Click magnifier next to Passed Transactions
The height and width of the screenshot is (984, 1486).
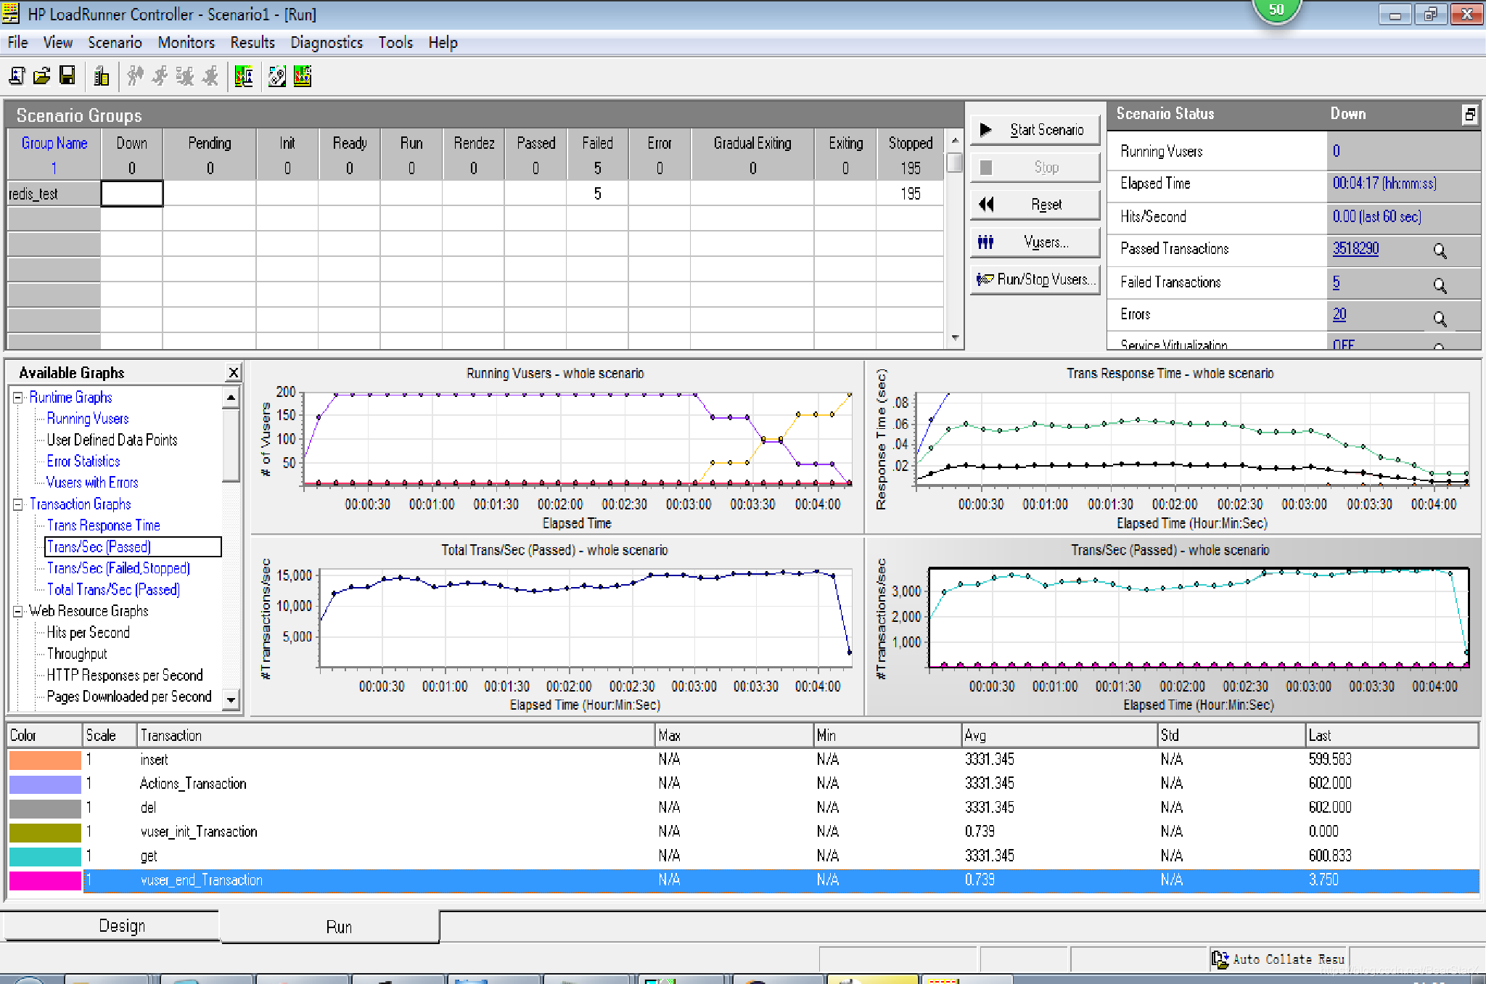coord(1440,251)
